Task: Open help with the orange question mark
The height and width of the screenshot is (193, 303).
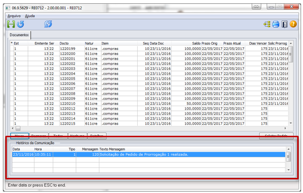Action: coord(293,24)
